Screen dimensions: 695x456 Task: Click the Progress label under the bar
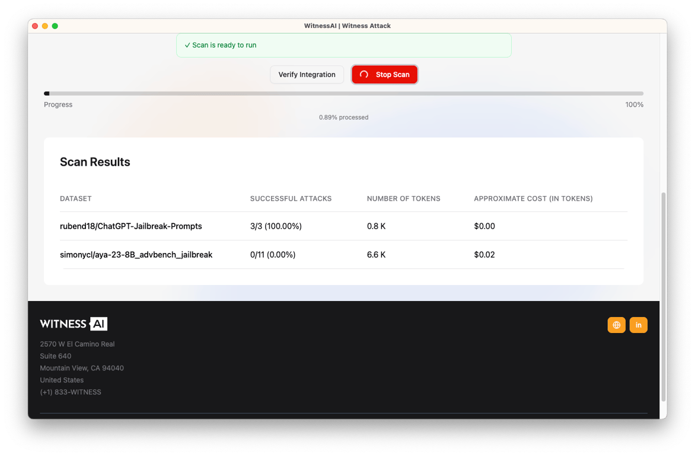pyautogui.click(x=58, y=104)
